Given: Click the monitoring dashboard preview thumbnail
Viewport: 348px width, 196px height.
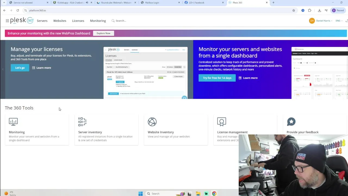Looking at the screenshot, I should point(320,73).
